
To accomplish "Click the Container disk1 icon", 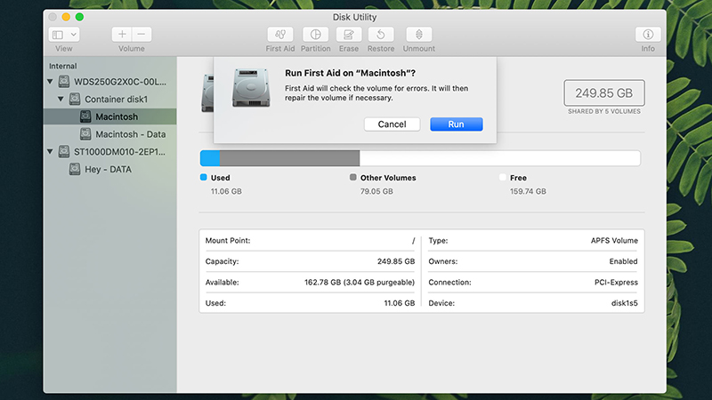I will (x=75, y=99).
